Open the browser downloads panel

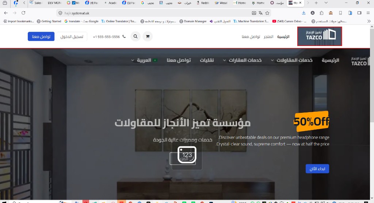pyautogui.click(x=304, y=13)
